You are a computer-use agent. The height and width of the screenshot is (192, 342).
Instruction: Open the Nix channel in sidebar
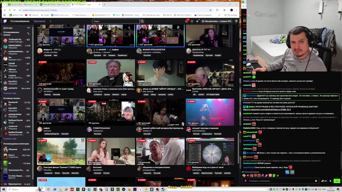(x=17, y=58)
